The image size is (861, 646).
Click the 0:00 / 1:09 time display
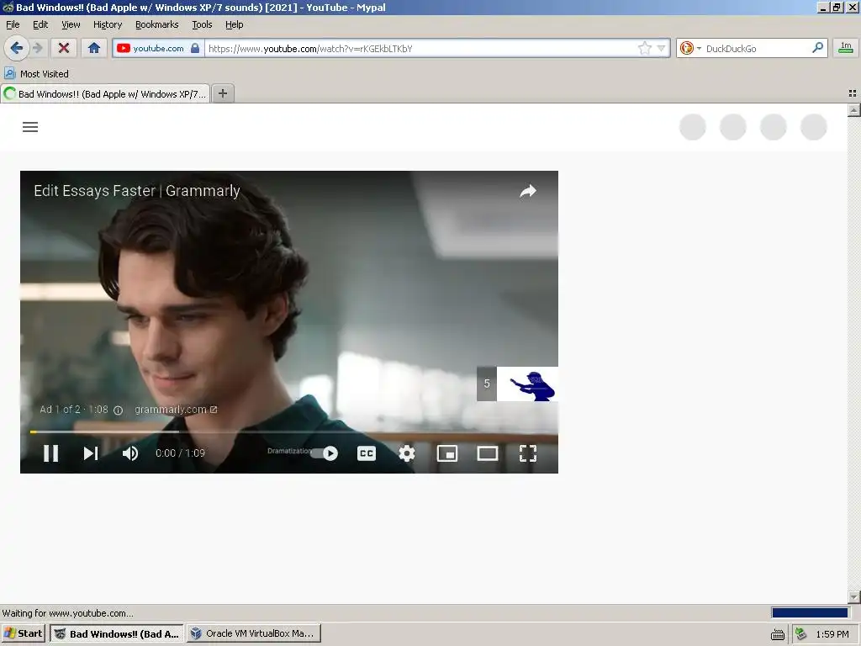180,453
